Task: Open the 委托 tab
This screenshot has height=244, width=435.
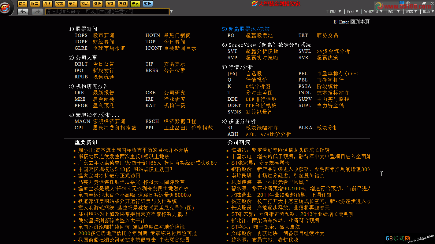Action: [148, 4]
